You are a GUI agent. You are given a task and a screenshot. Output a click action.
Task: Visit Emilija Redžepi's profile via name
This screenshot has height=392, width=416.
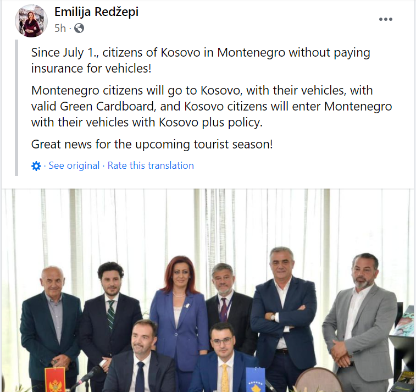[96, 12]
